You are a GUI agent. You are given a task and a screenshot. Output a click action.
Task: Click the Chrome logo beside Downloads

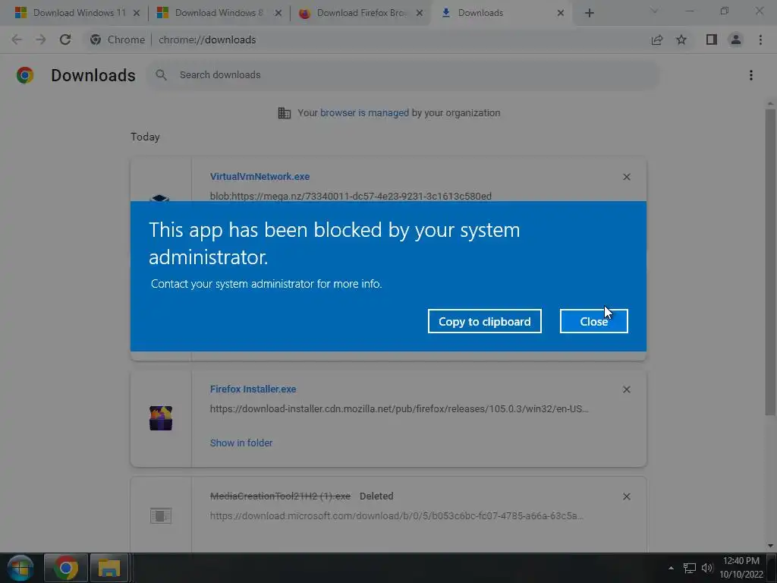pyautogui.click(x=25, y=75)
